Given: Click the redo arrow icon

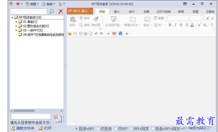Looking at the screenshot, I should [102, 34].
